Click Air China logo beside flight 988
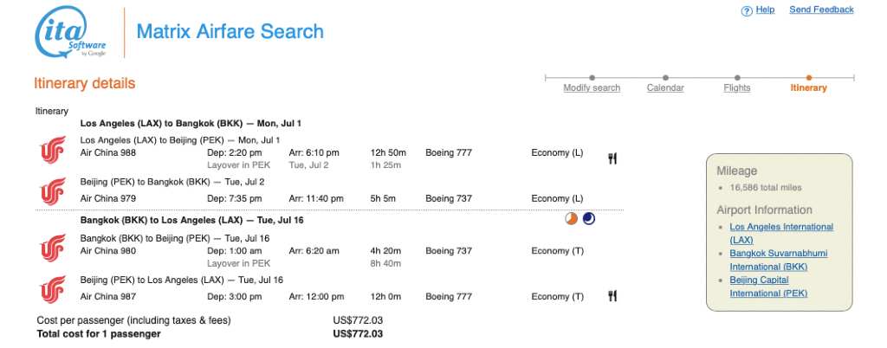Viewport: 887px width, 348px height. click(x=53, y=150)
